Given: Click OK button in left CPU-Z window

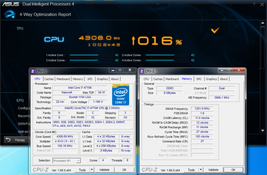Looking at the screenshot, I should click(x=124, y=170).
